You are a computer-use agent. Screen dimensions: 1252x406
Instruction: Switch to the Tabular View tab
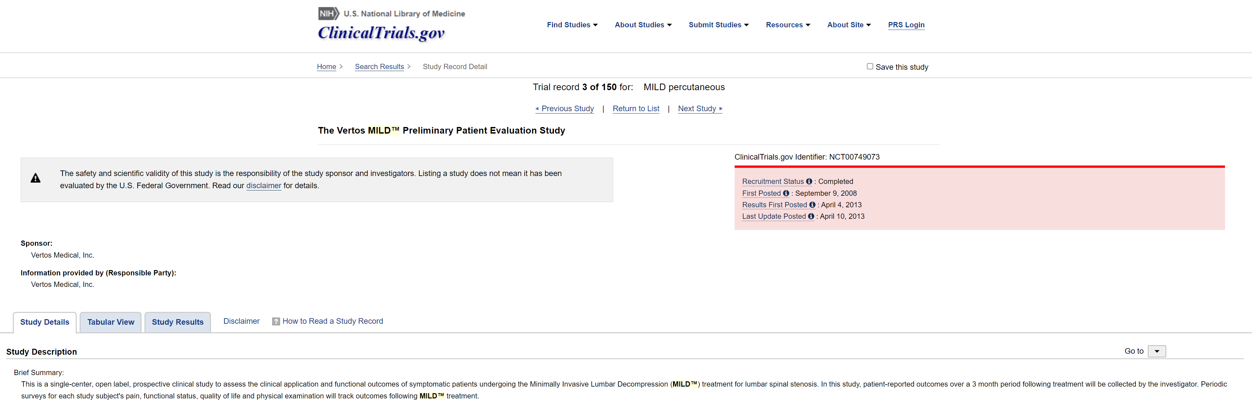(x=111, y=322)
